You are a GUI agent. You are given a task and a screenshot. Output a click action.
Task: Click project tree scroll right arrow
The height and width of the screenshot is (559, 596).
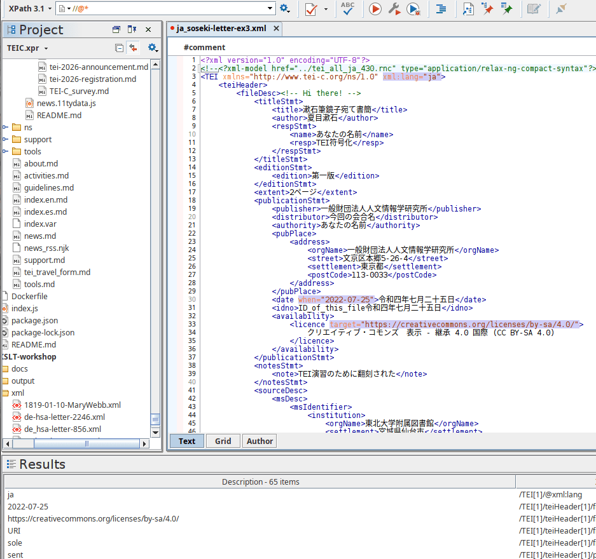[x=144, y=443]
